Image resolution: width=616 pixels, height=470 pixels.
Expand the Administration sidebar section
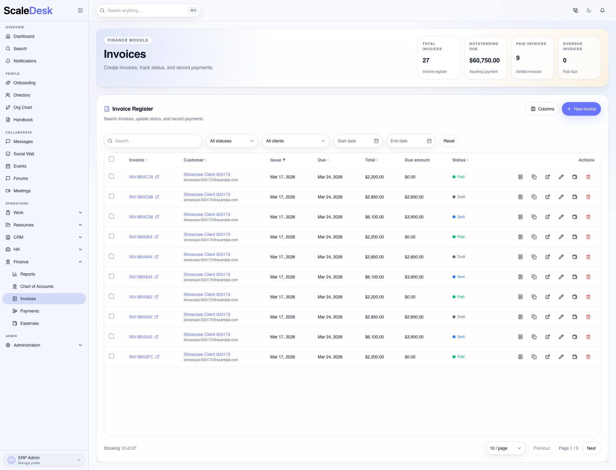coord(44,345)
